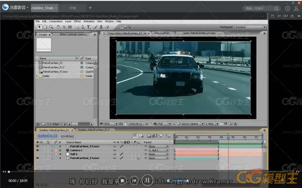The image size is (302, 188).
Task: Enable motion blur button in timeline
Action: (x=161, y=136)
